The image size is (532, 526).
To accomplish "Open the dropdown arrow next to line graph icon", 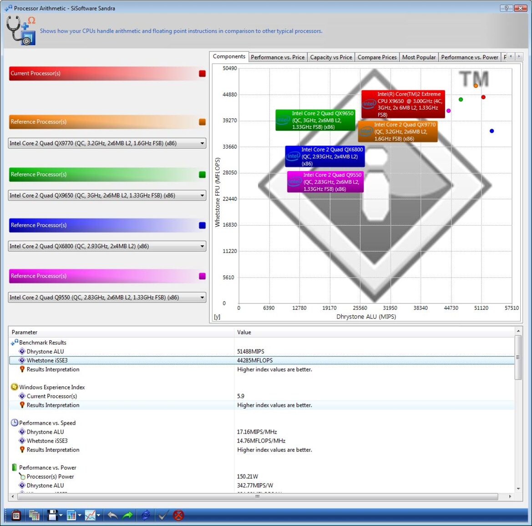I will (98, 516).
